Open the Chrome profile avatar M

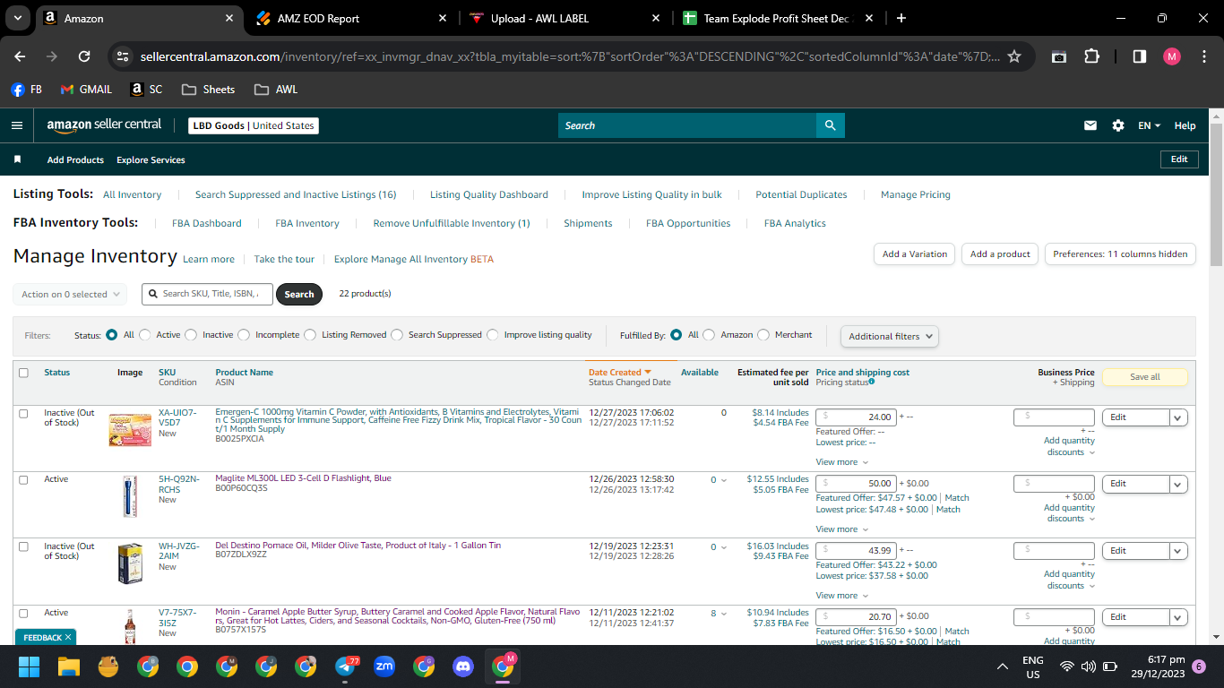click(x=1172, y=56)
